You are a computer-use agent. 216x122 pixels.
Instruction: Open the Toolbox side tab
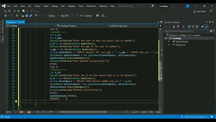(x=2, y=39)
